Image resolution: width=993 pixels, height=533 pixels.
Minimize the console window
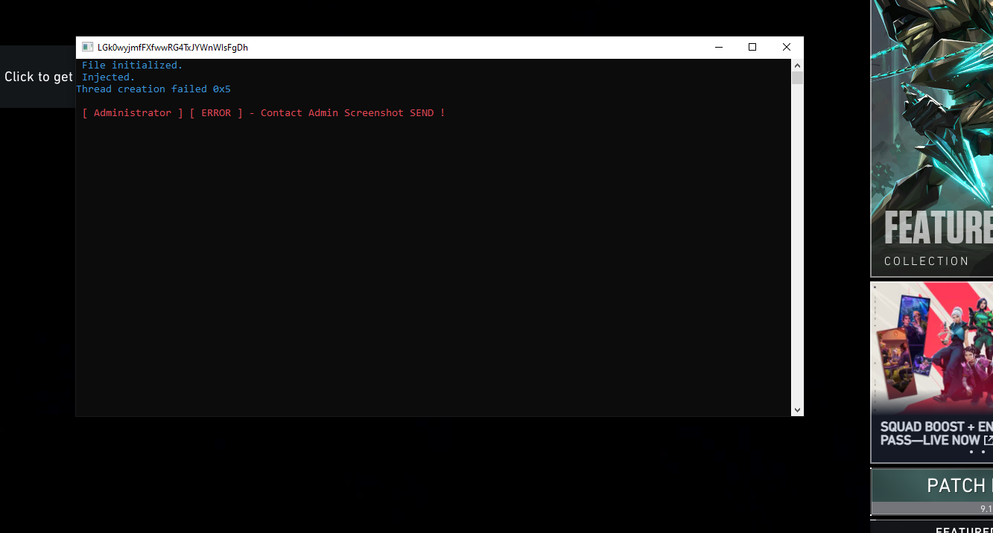point(718,47)
